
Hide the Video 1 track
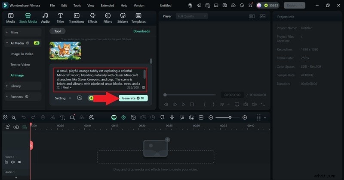pos(19,162)
